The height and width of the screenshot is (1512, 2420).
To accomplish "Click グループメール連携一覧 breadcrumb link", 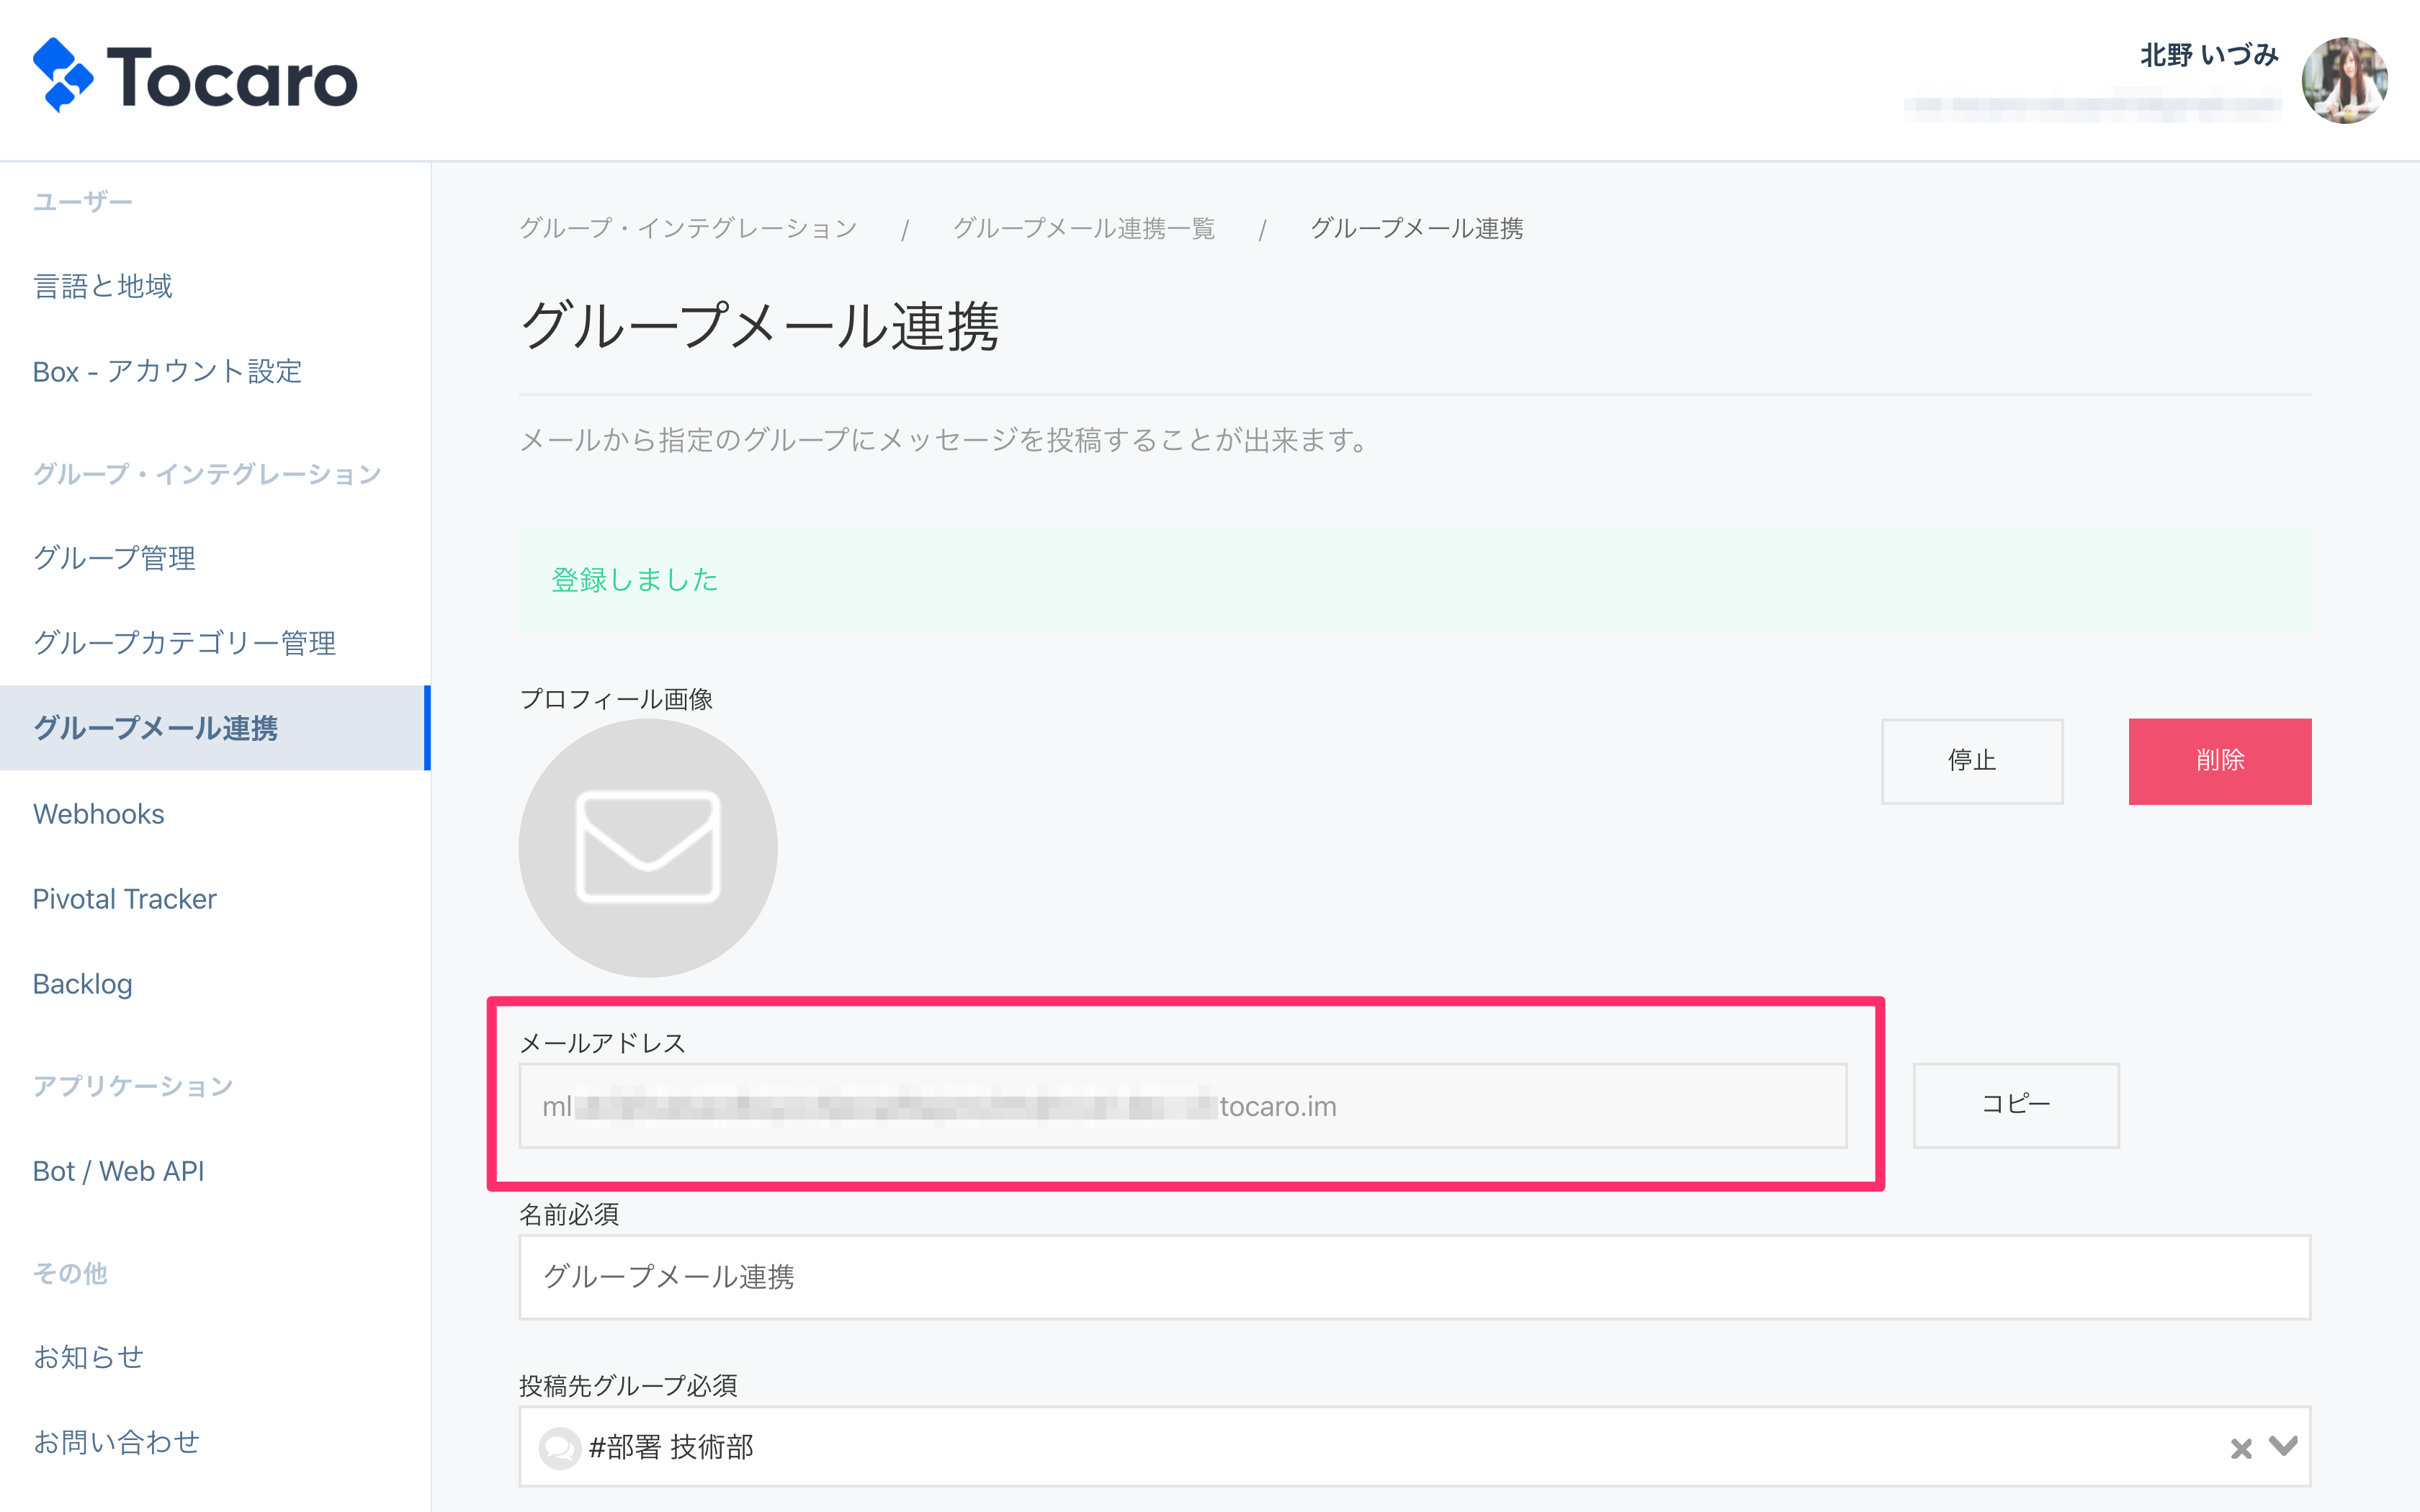I will 1083,228.
